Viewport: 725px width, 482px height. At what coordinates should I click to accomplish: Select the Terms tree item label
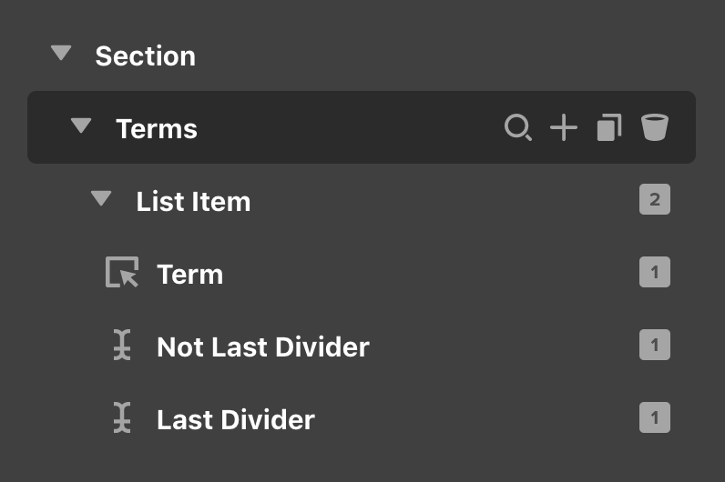[x=157, y=128]
